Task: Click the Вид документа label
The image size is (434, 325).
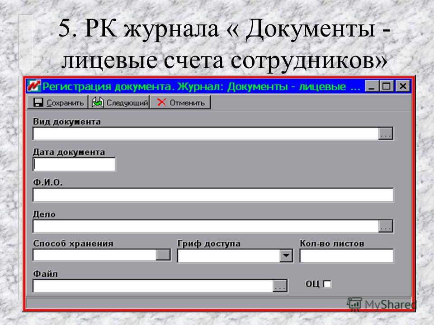Action: pyautogui.click(x=67, y=121)
